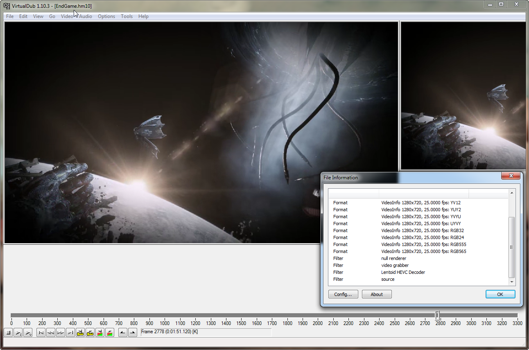
Task: Click the About button in the dialog
Action: 377,294
